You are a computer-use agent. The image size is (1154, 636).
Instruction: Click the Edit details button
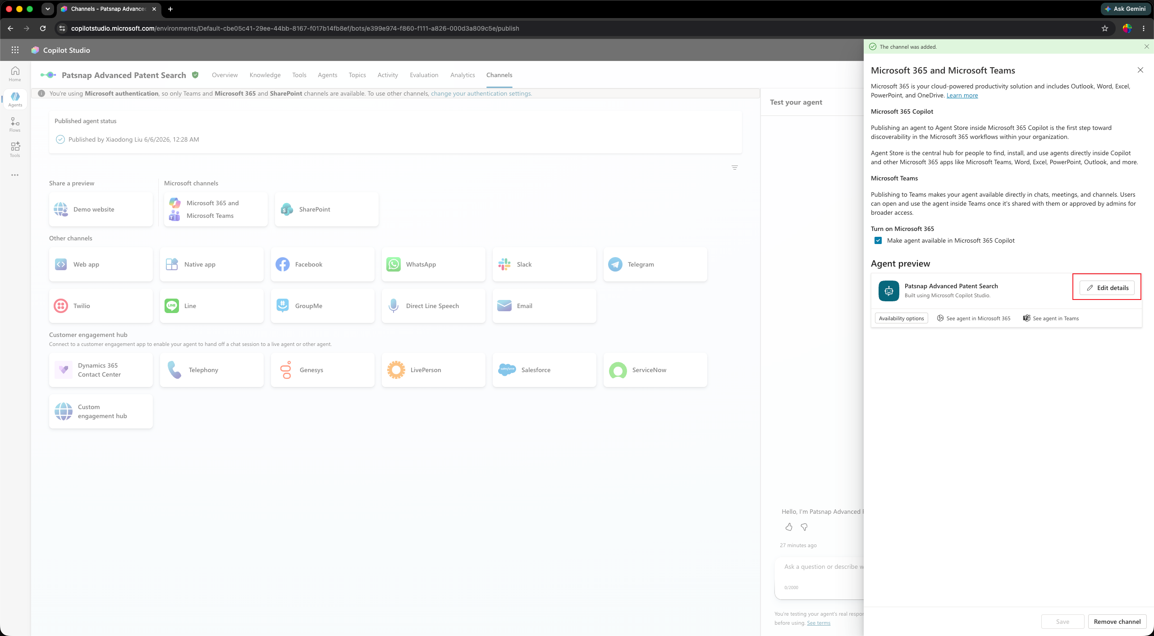coord(1107,288)
